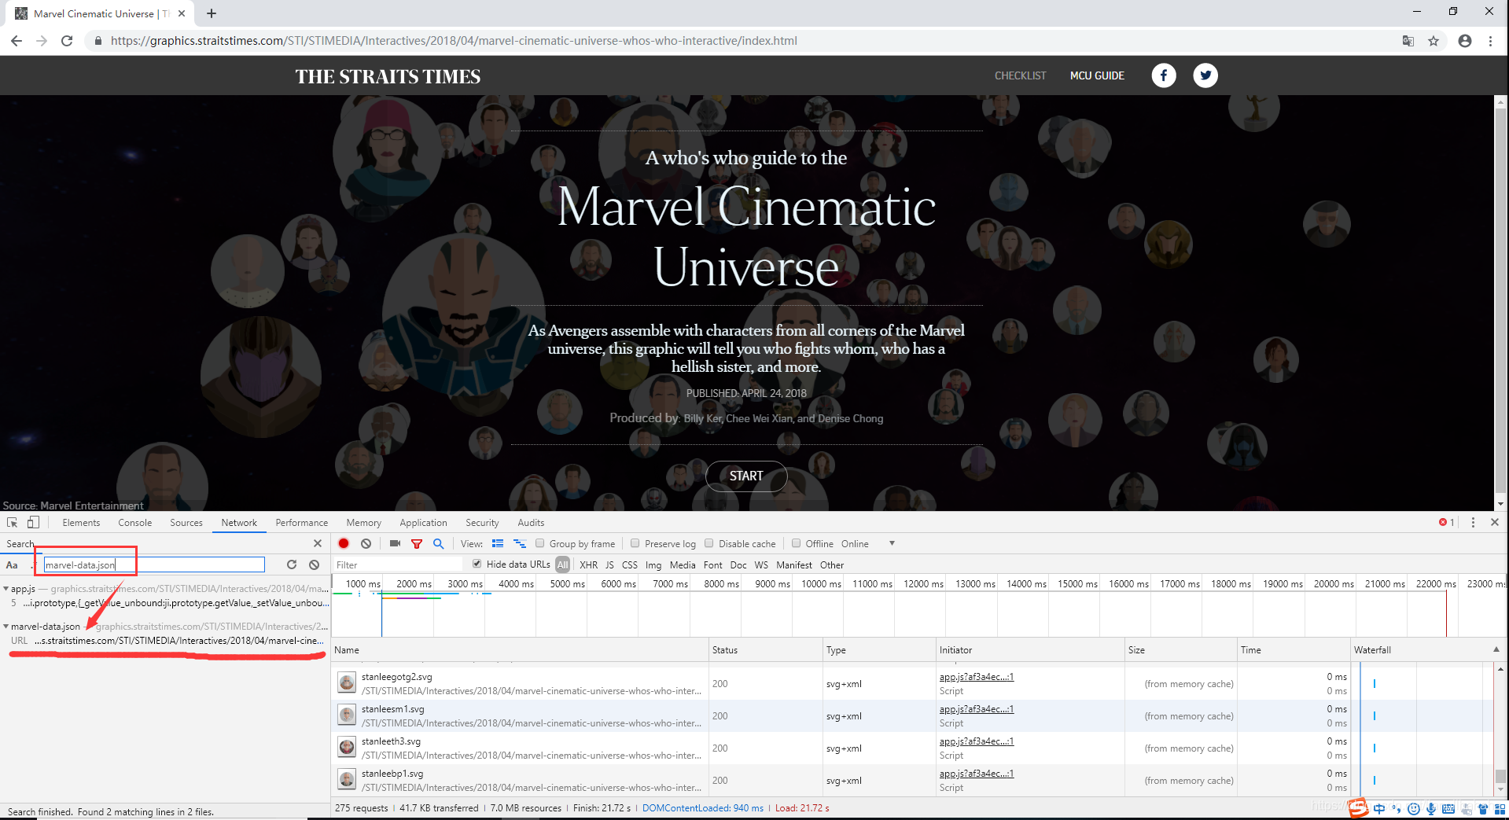The width and height of the screenshot is (1509, 820).
Task: Filter requests by XHR type
Action: coord(589,564)
